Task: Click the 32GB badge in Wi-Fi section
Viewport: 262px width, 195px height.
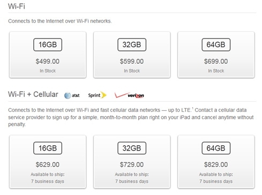Action: pyautogui.click(x=132, y=44)
